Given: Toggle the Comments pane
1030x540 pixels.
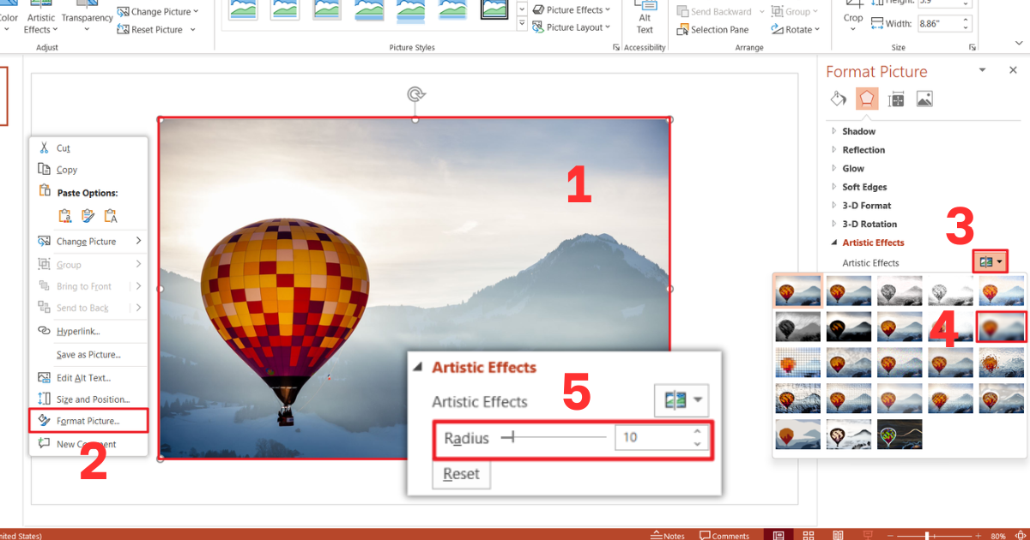Looking at the screenshot, I should pos(725,535).
